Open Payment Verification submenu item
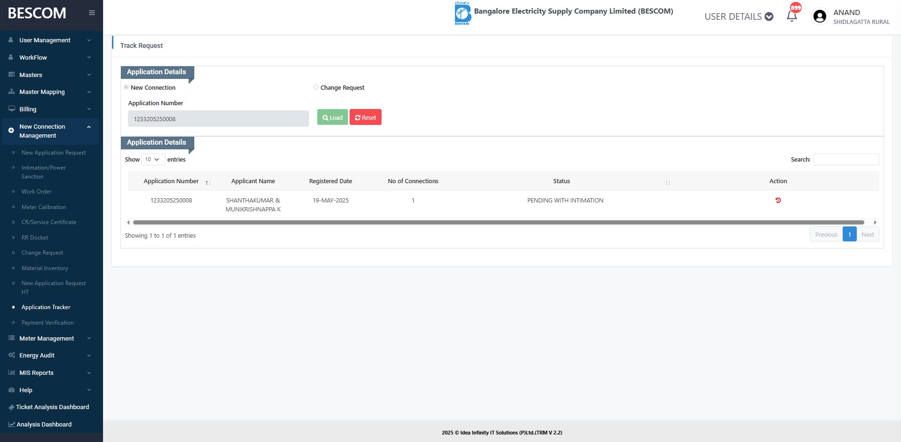 point(48,323)
